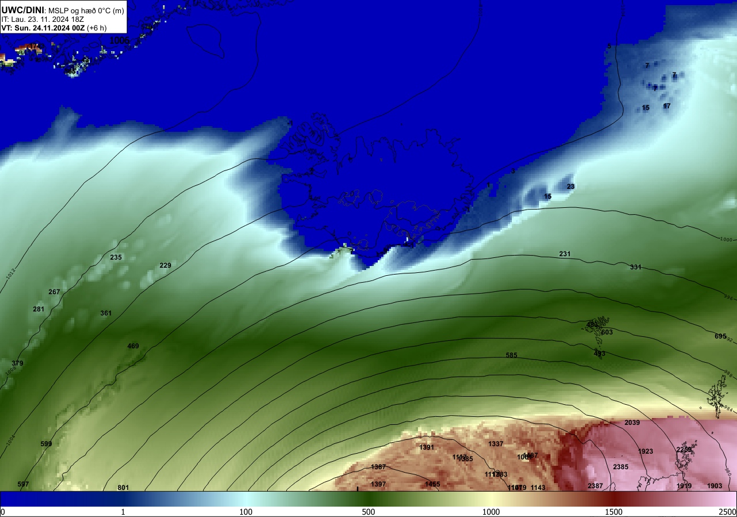
Task: Click the 281 height value
Action: point(39,309)
